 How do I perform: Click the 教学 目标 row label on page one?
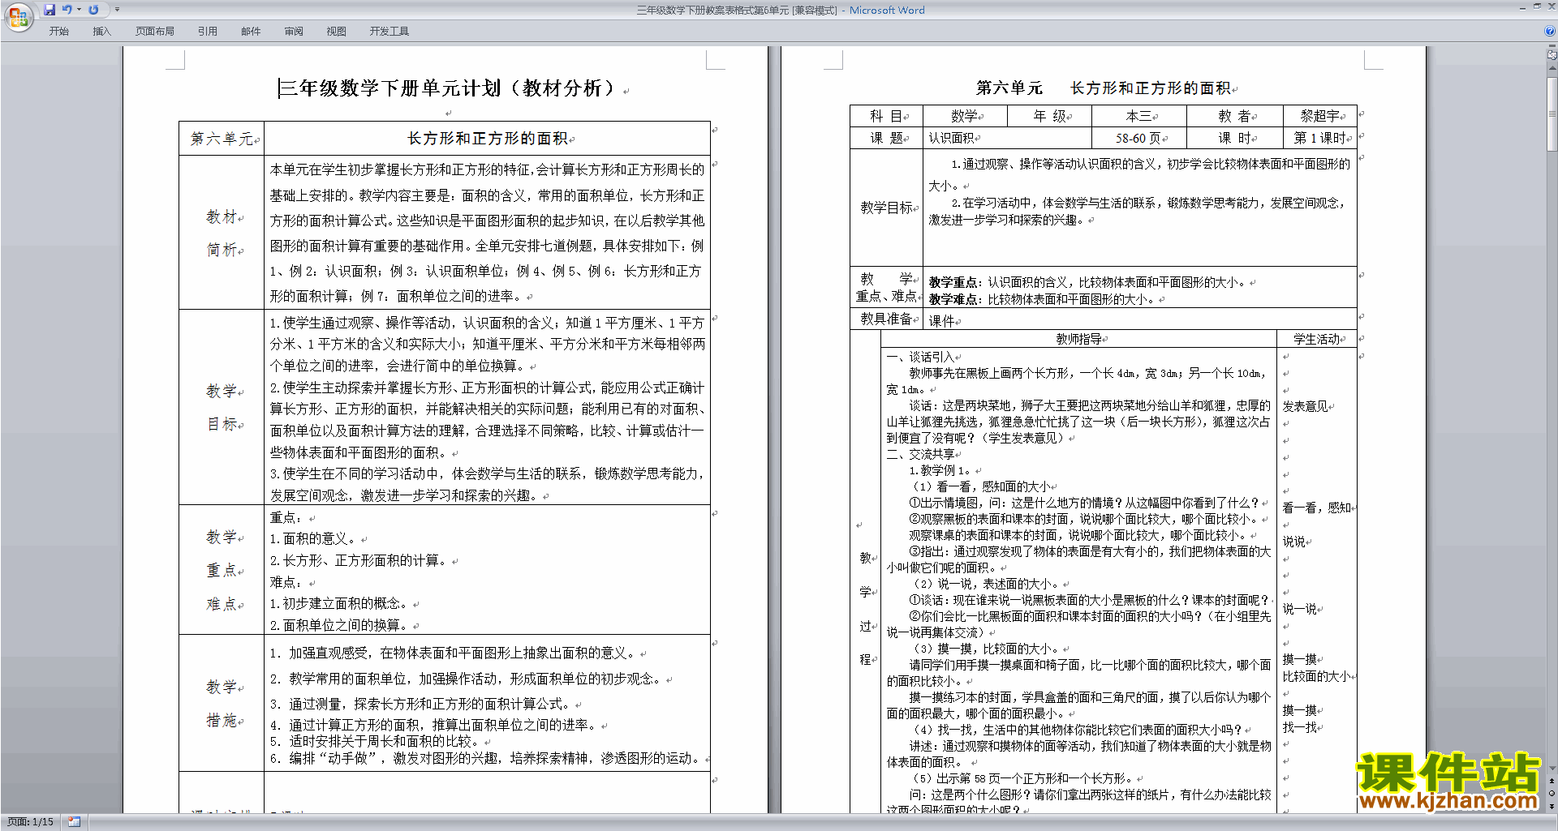coord(222,407)
